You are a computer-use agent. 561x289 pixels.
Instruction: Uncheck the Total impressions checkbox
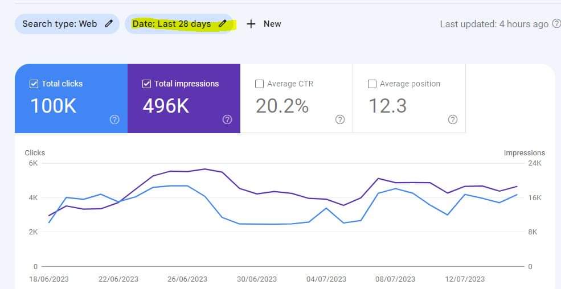click(146, 84)
